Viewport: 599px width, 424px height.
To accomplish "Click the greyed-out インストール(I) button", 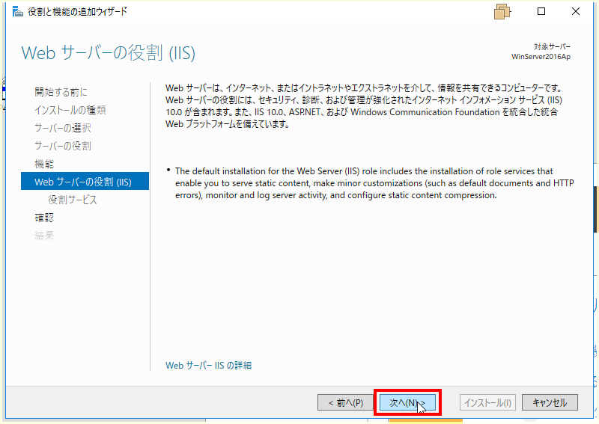I will click(488, 402).
